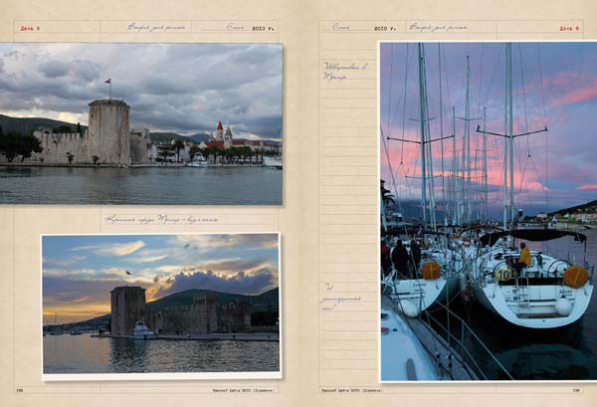Click the handwritten note in lower right page margin
Screen dimensions: 597x407
(339, 299)
